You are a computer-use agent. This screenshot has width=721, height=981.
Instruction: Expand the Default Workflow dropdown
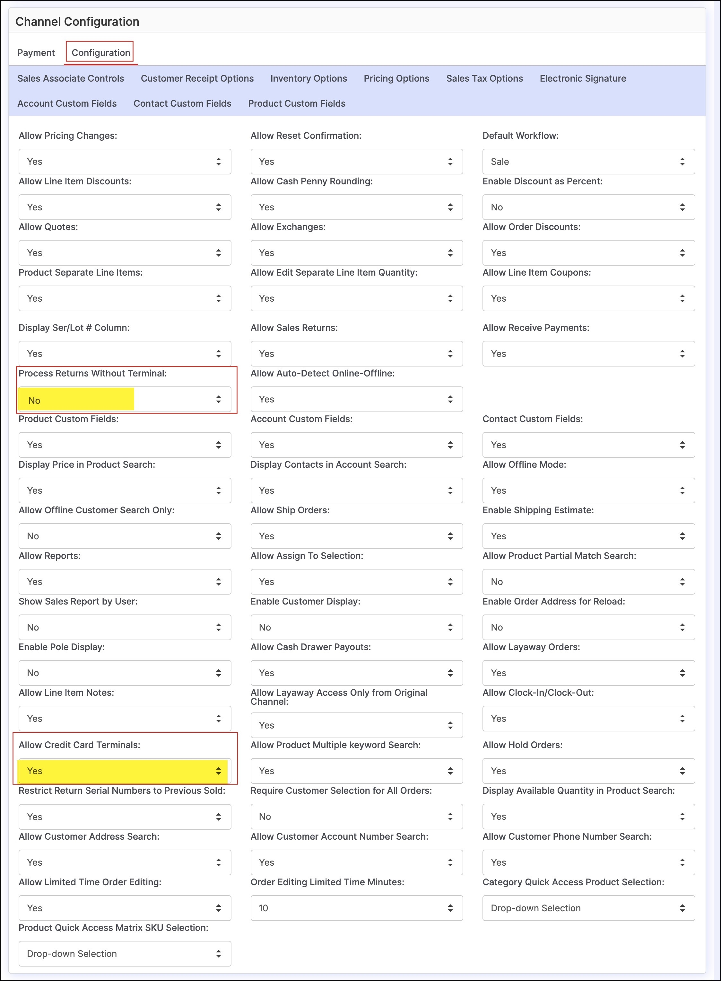588,162
